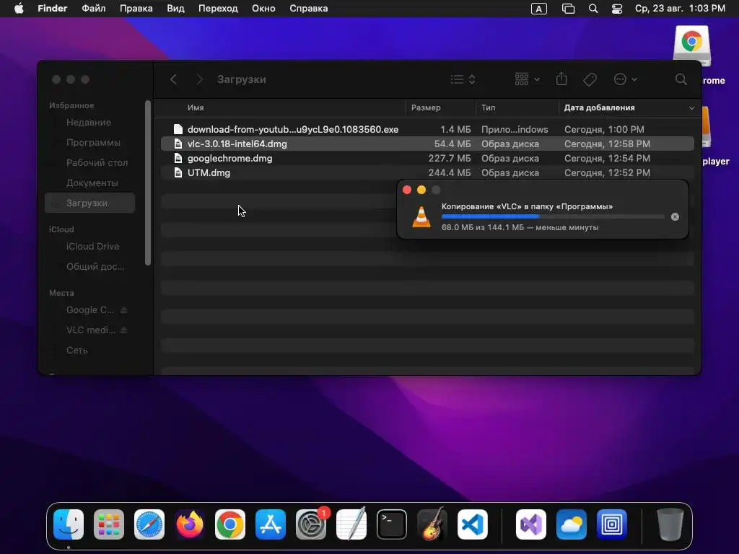This screenshot has width=739, height=554.
Task: Open the Файл menu
Action: pyautogui.click(x=93, y=9)
